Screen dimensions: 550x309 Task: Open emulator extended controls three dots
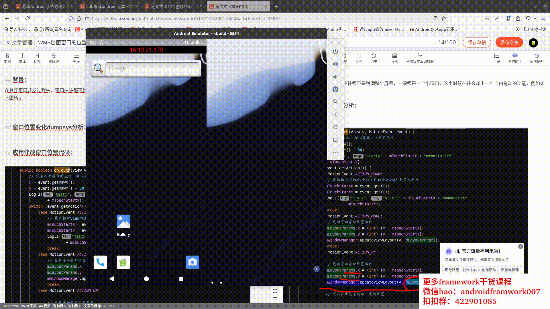335,152
